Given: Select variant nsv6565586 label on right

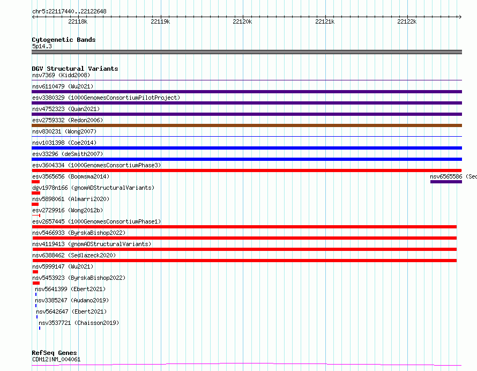Looking at the screenshot, I should [x=453, y=176].
